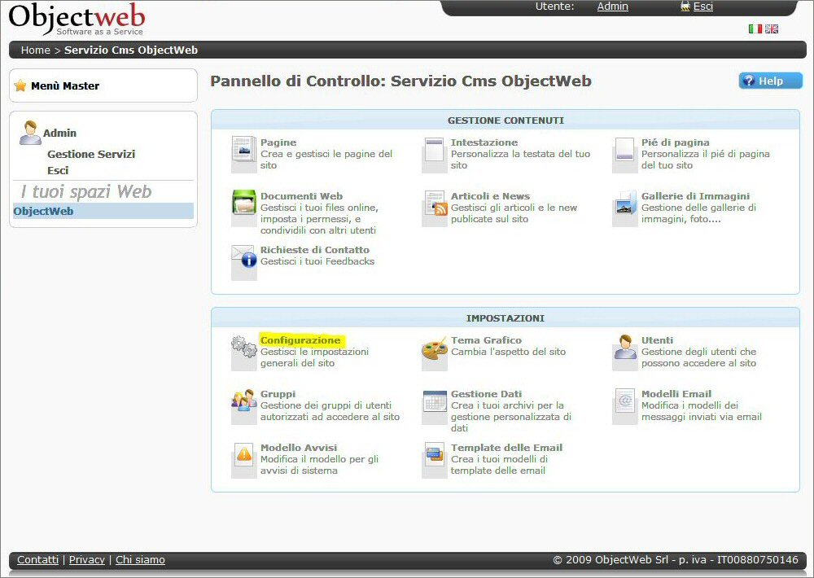Select ObjectWeb under I tuoi spazi Web
Image resolution: width=814 pixels, height=578 pixels.
(x=43, y=211)
